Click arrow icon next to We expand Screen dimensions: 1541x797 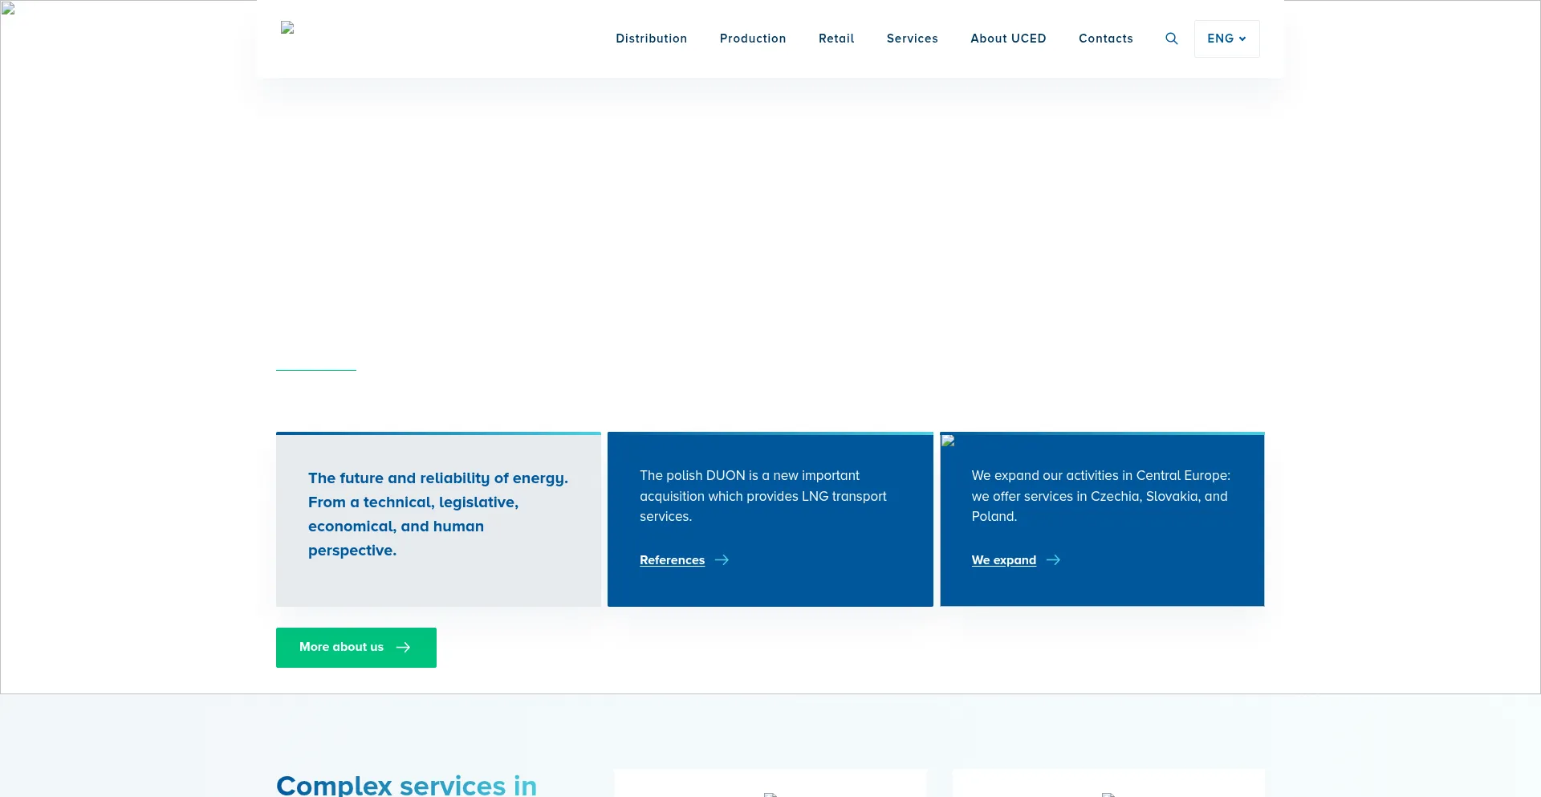[1053, 560]
